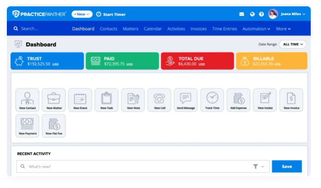Navigate to the Activities tab

(176, 29)
